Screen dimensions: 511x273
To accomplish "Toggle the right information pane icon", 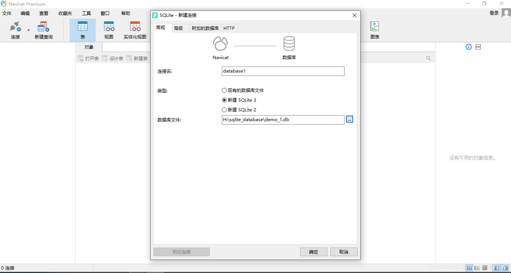I will point(505,268).
